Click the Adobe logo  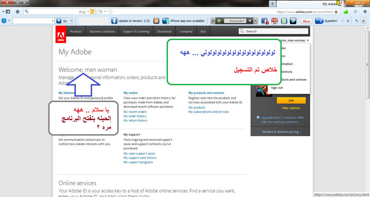(x=61, y=34)
